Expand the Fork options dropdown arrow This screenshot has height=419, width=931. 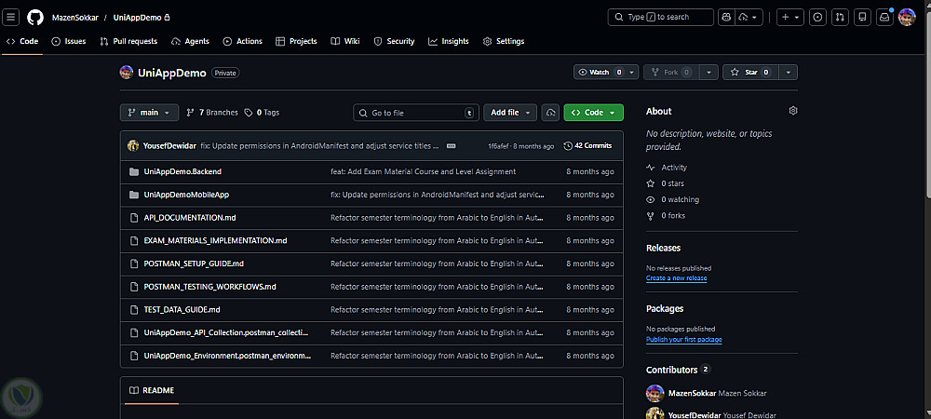tap(708, 72)
